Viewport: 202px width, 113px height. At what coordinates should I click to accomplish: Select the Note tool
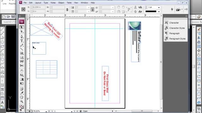tap(22, 89)
